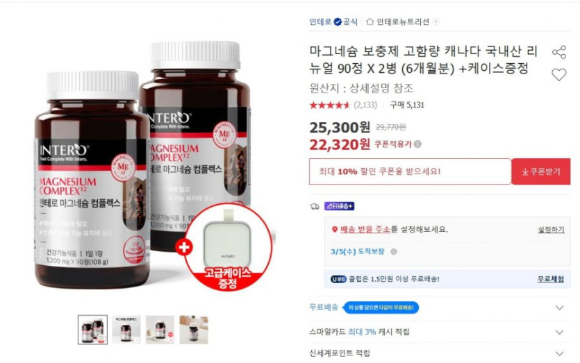Click the 스타배송+ badge icon

coord(339,206)
